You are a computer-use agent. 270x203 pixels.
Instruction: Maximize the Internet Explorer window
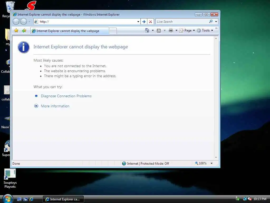point(206,15)
